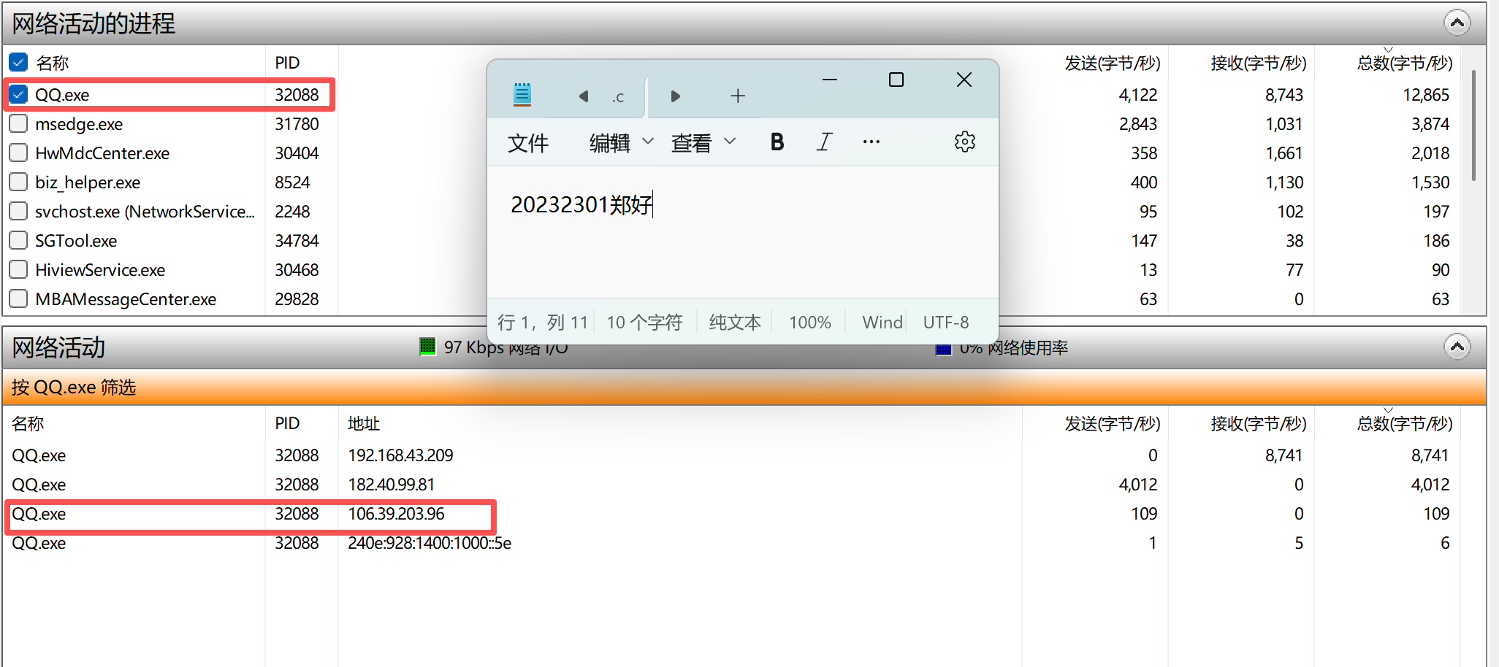1499x667 pixels.
Task: Click the green network I/O indicator square
Action: [427, 347]
